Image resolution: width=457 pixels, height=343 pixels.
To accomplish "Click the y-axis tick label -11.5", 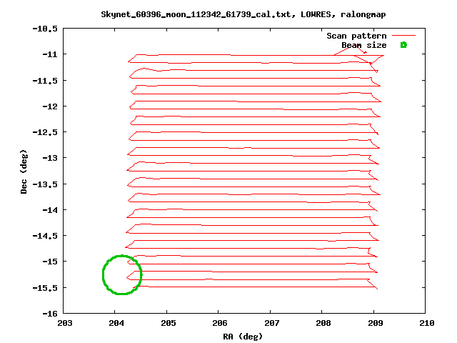I will coord(45,81).
